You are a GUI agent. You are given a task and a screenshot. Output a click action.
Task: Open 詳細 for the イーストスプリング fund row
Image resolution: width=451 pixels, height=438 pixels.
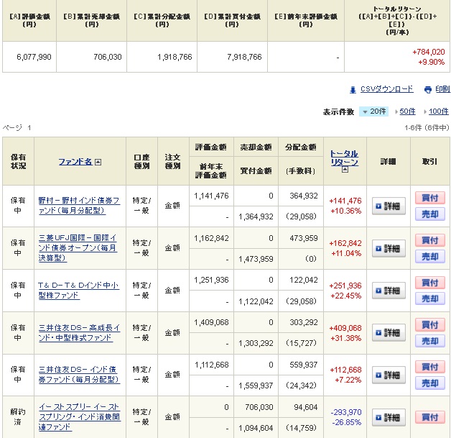[388, 417]
